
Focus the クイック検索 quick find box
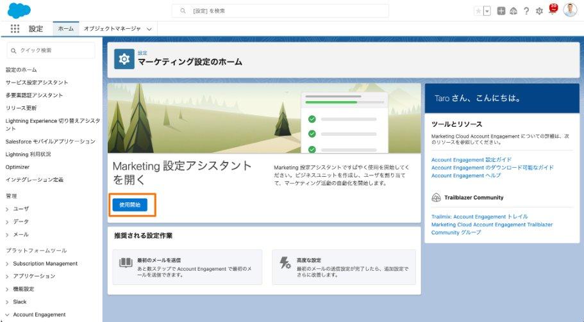click(51, 50)
